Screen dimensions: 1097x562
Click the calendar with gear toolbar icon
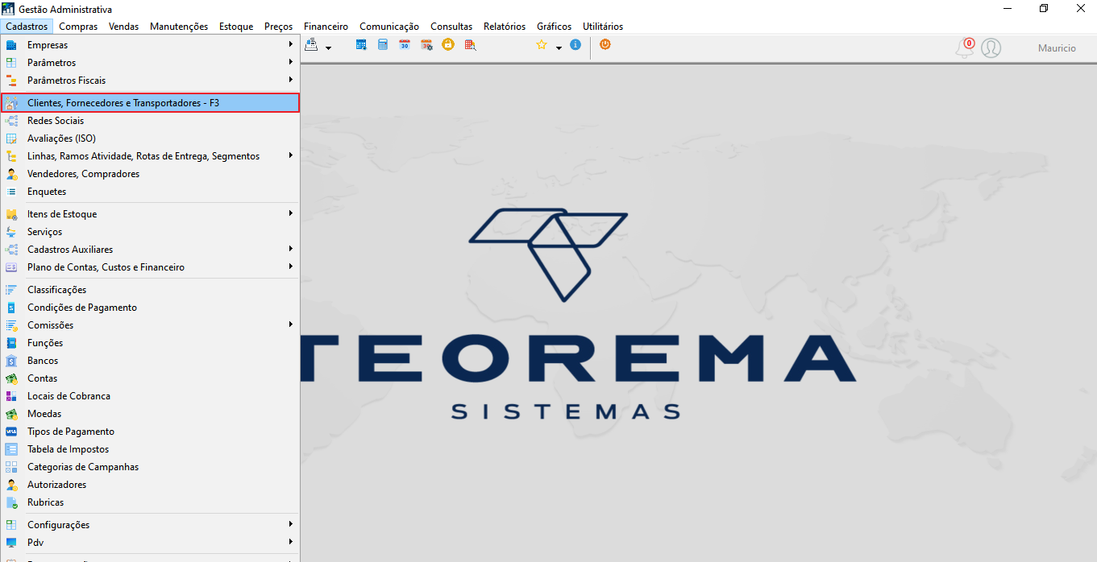point(426,45)
